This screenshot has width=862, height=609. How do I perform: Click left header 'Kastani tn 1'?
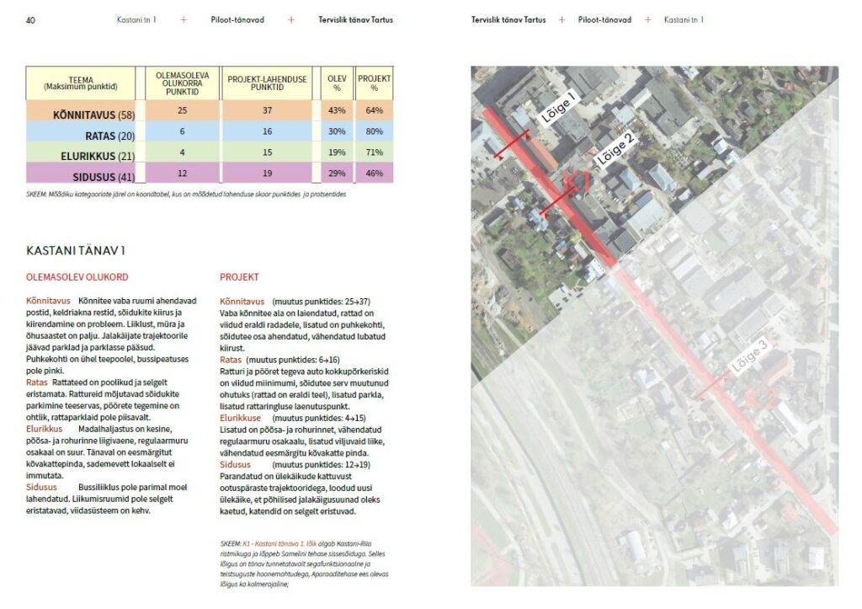click(136, 20)
